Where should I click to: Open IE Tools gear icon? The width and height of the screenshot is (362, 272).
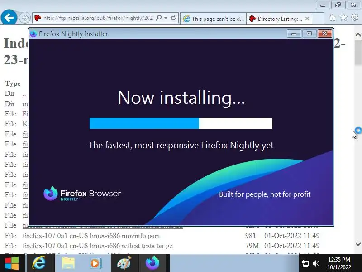(355, 17)
